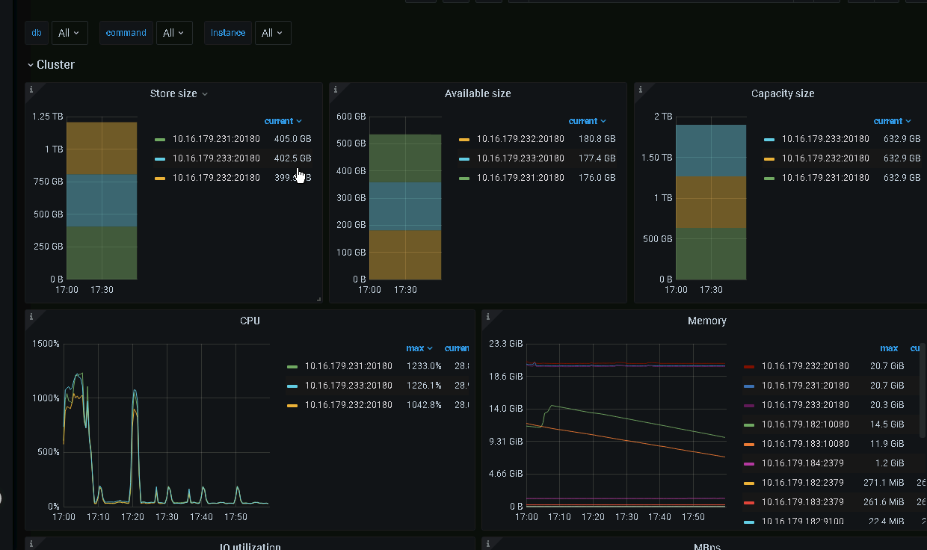Sort Capacity size legend by current
Viewport: 927px width, 550px height.
[892, 121]
